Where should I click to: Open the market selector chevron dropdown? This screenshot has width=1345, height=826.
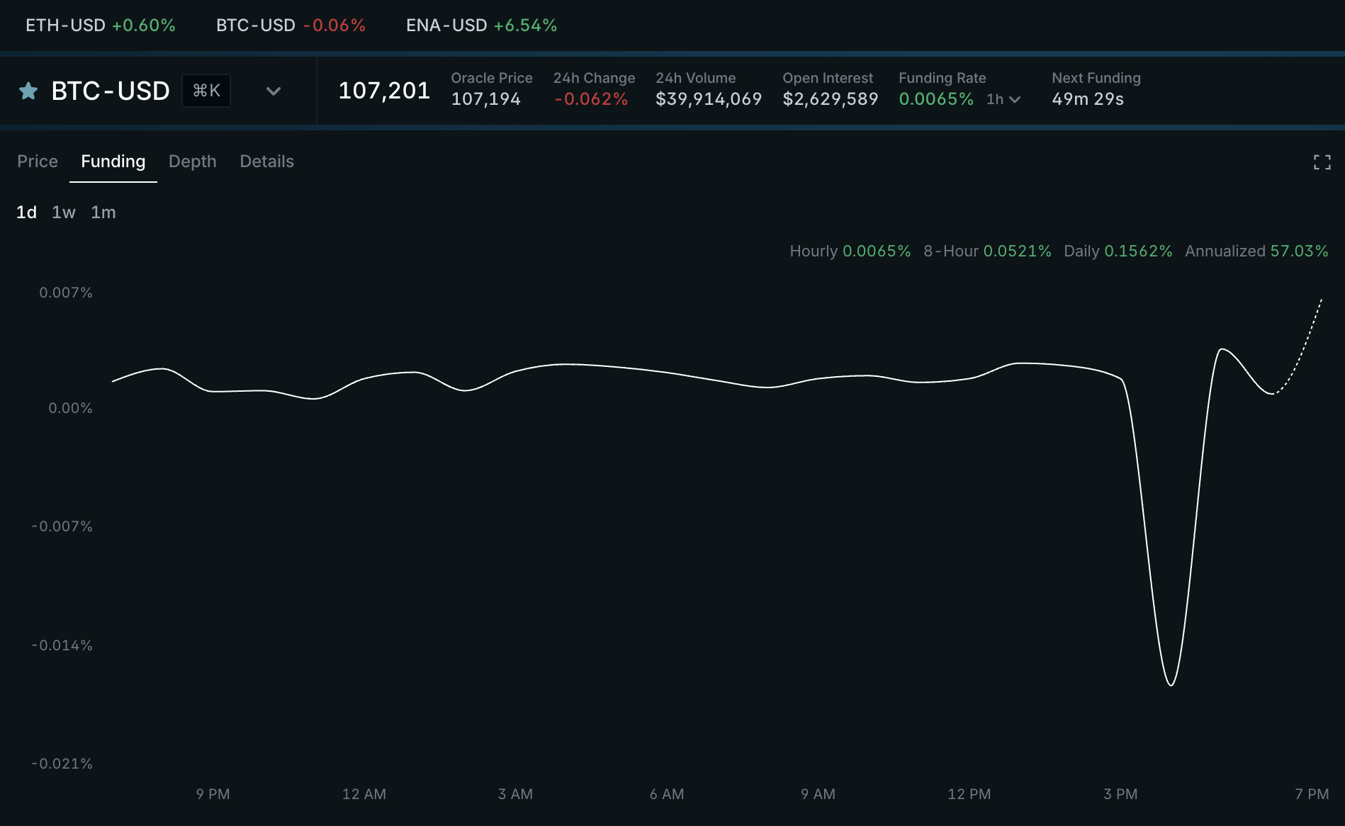click(x=274, y=91)
